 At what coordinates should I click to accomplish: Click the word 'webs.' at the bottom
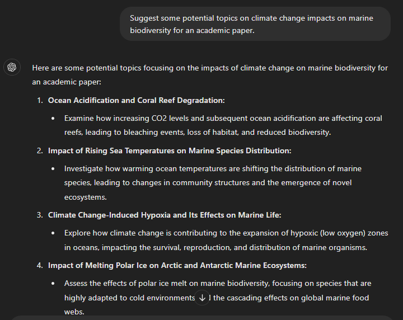click(x=74, y=312)
